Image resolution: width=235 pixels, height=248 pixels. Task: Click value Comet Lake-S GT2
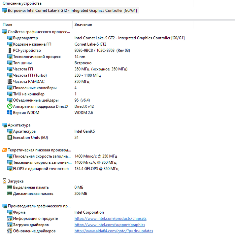pos(90,44)
